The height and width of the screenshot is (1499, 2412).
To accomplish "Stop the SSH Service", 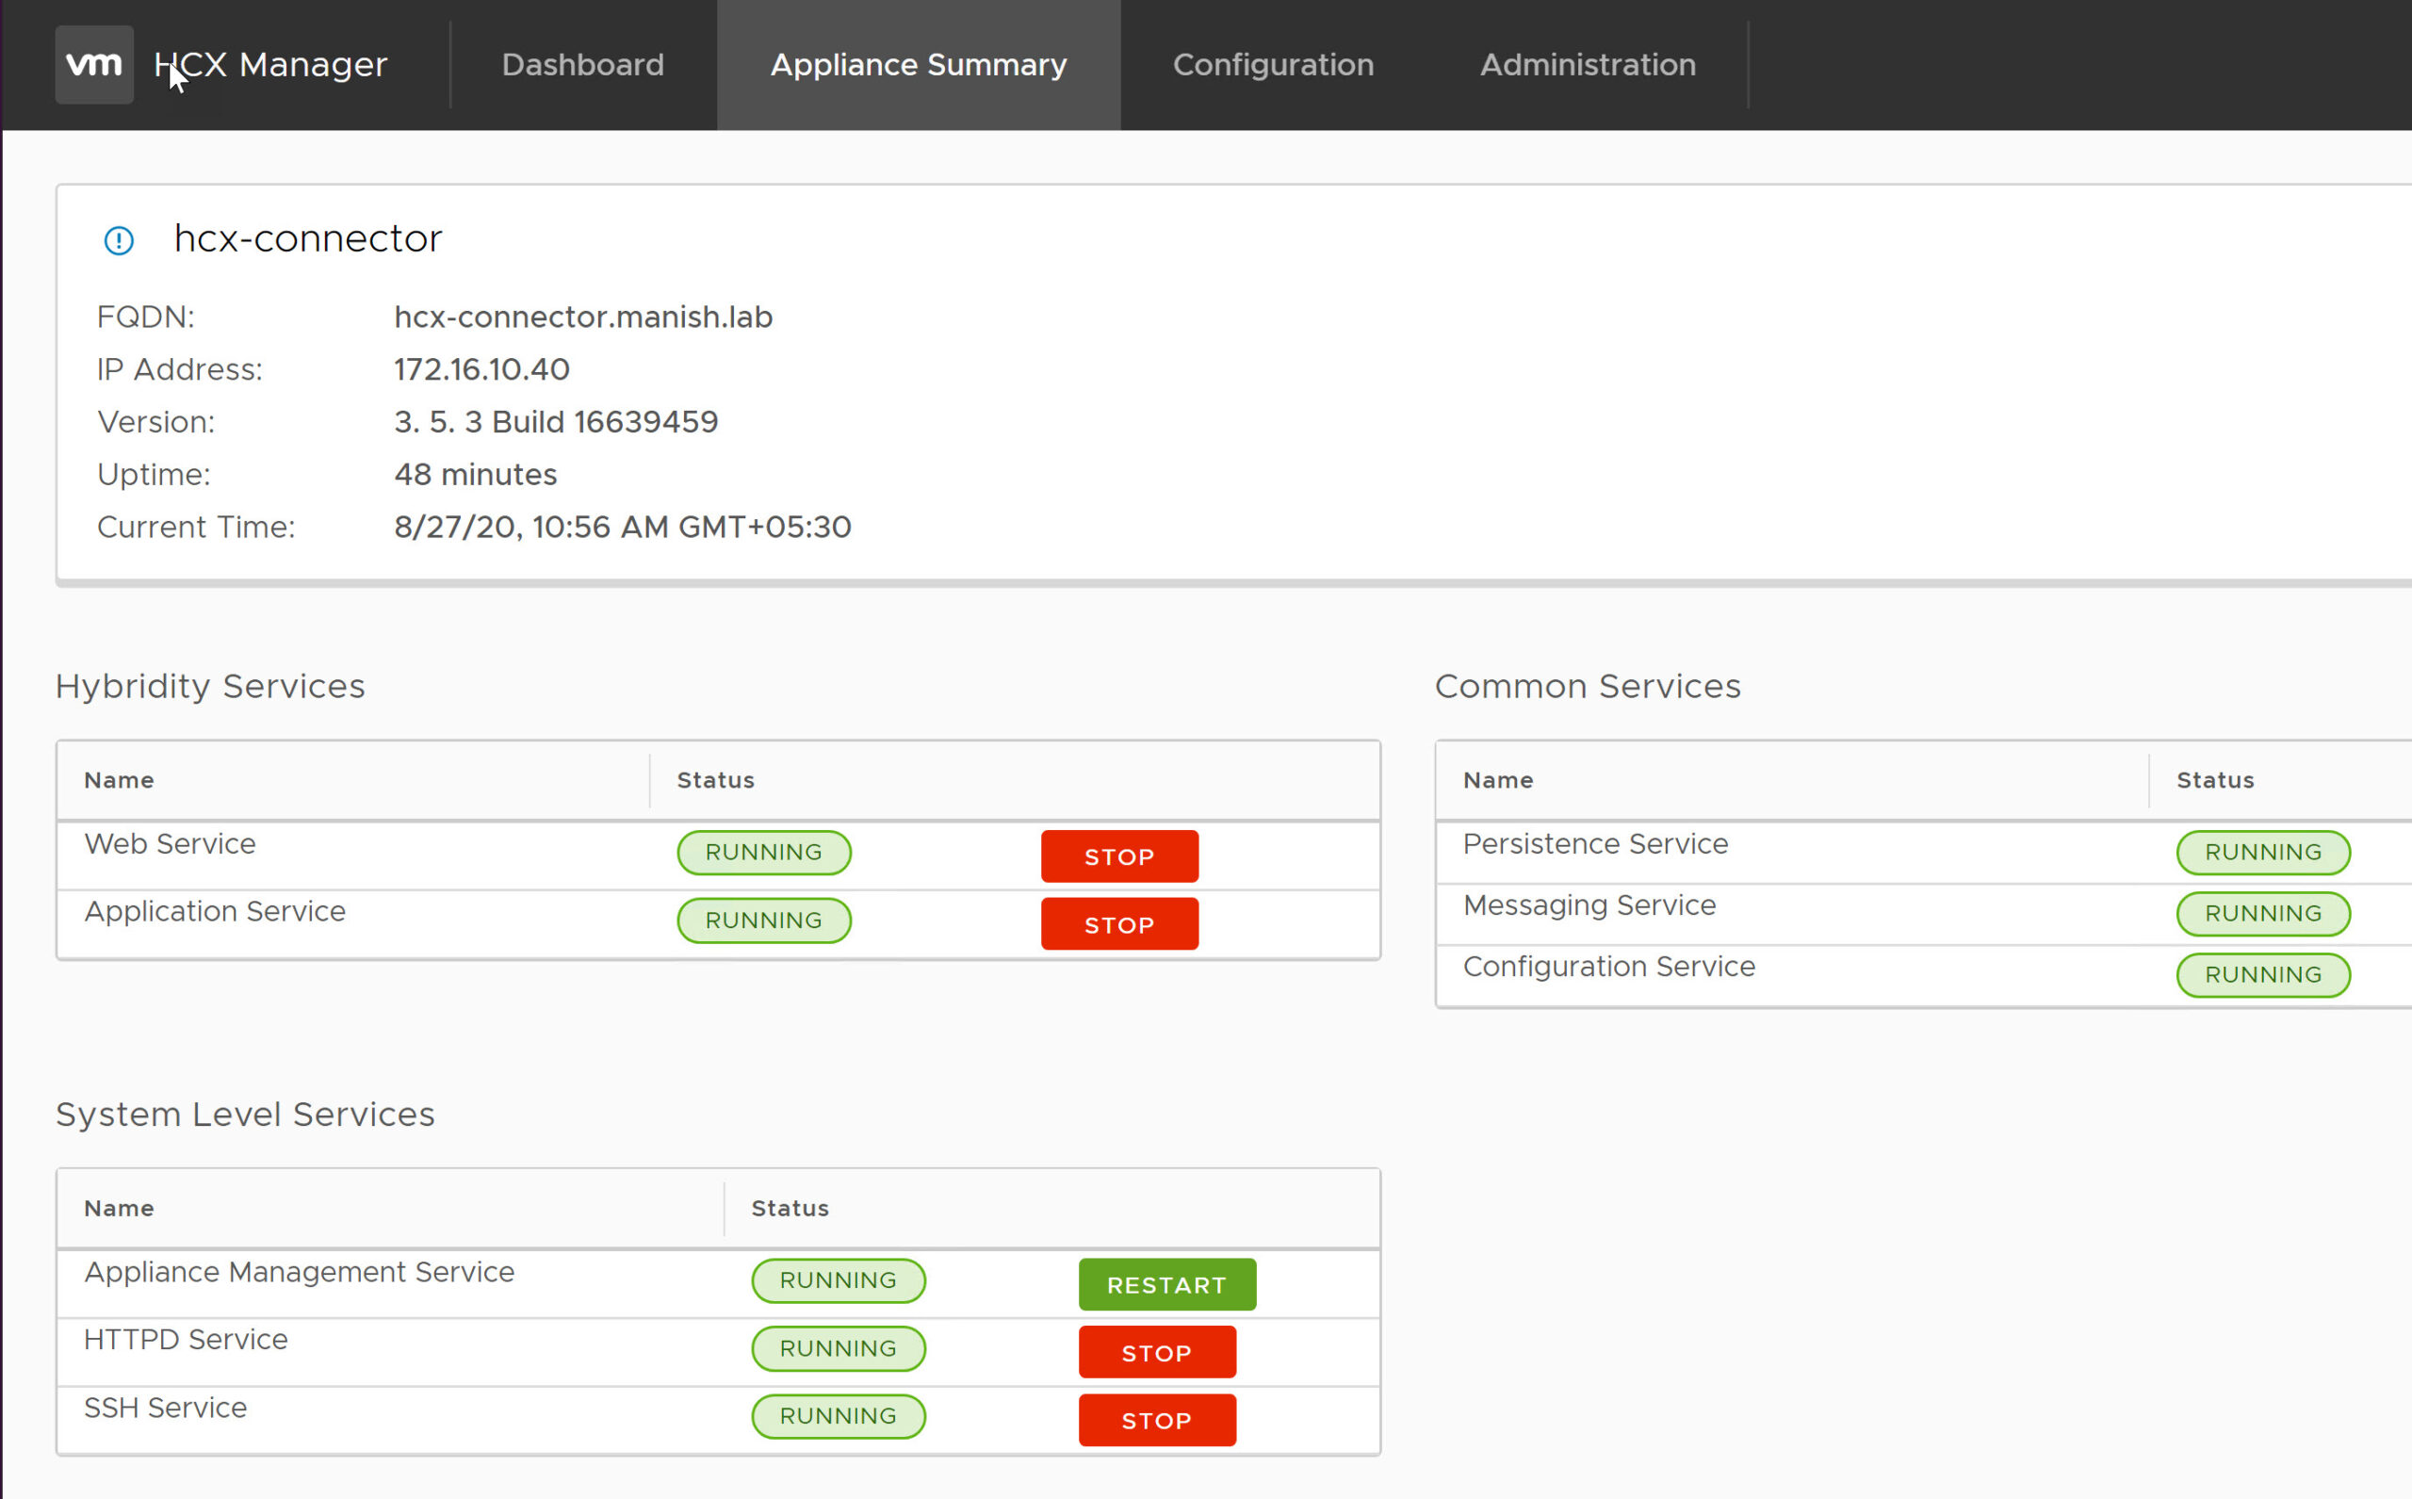I will tap(1157, 1420).
